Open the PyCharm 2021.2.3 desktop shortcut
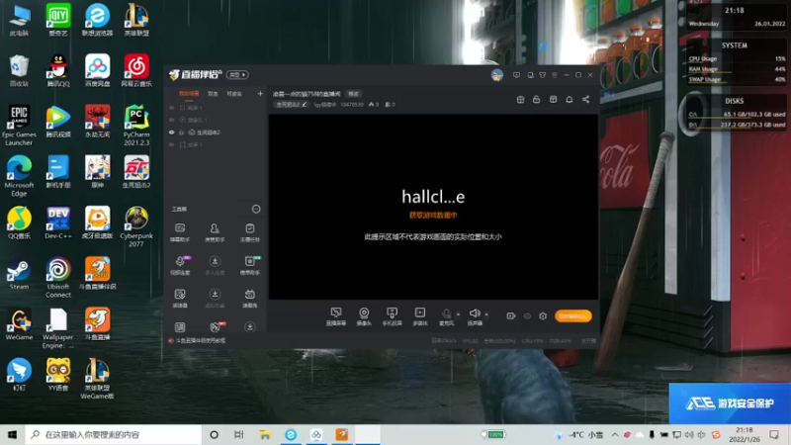Image resolution: width=791 pixels, height=445 pixels. click(x=136, y=126)
